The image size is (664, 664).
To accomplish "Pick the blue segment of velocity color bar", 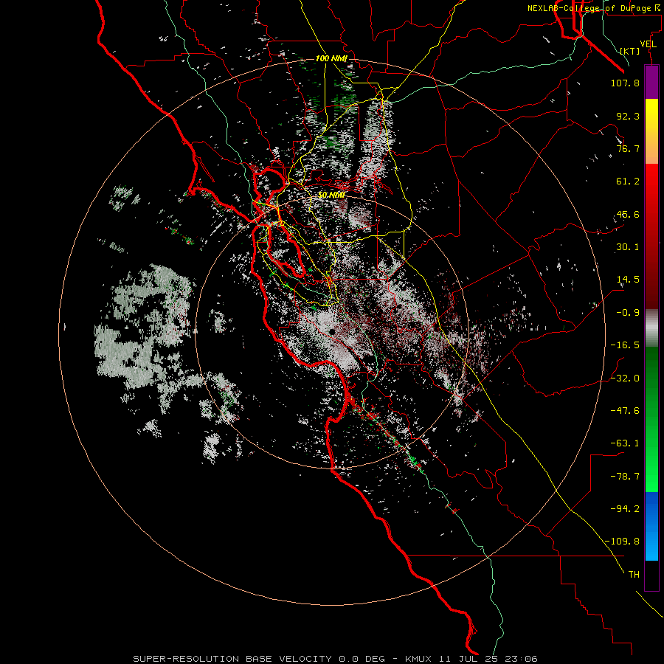I will (x=651, y=526).
